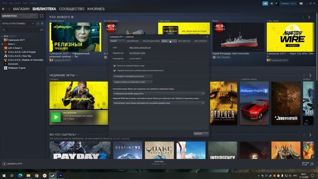Click ЗАКРЫТЬ button in properties dialog
This screenshot has height=179, width=318.
(201, 134)
